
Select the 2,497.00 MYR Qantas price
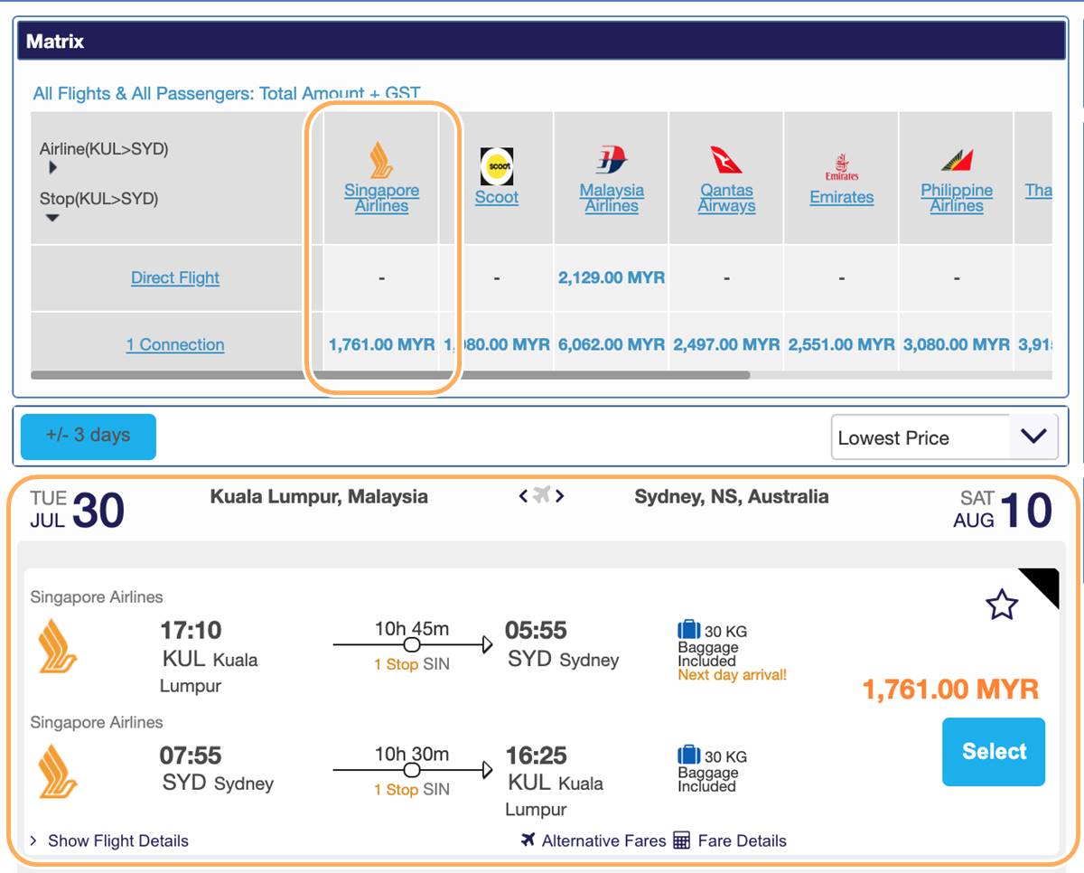(726, 344)
